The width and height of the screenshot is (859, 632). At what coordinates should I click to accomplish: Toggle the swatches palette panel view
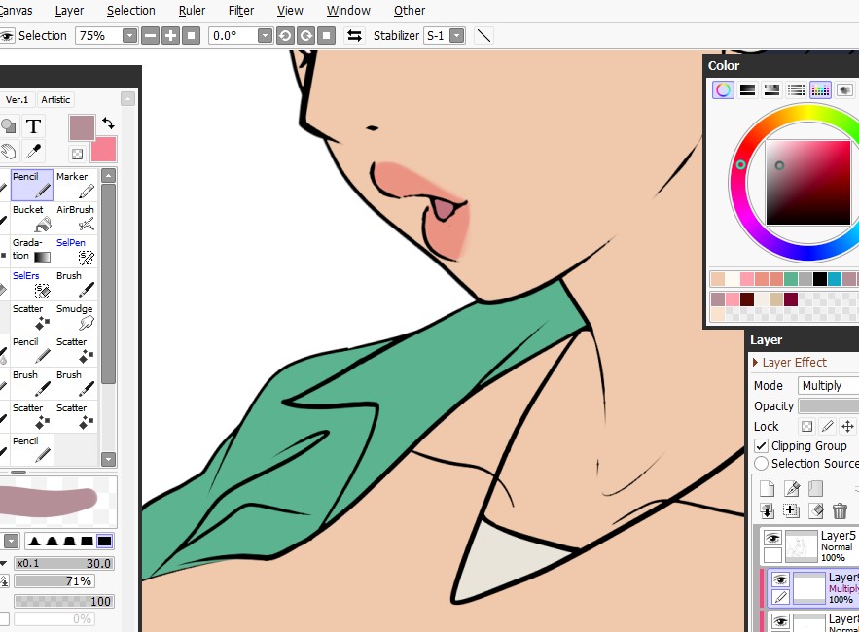pos(820,89)
